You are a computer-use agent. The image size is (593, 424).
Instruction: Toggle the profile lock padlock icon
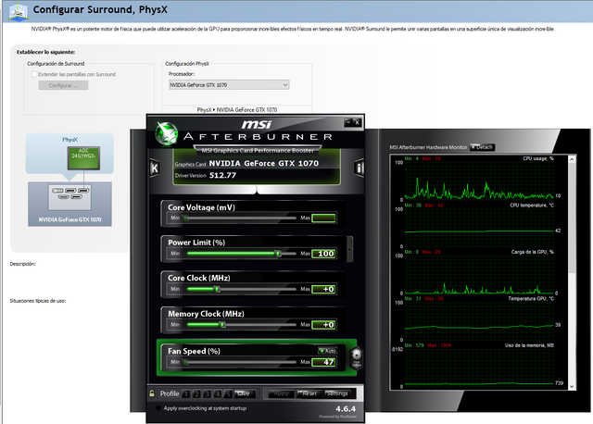pyautogui.click(x=152, y=393)
